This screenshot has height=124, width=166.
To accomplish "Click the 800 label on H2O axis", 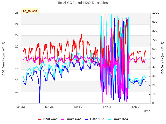I will [155, 31].
